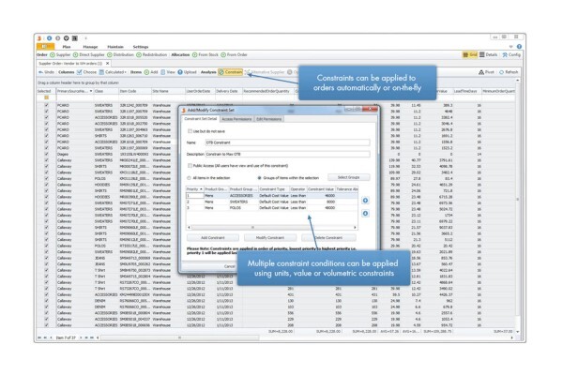Switch to Details view
This screenshot has height=375, width=563.
[x=488, y=55]
